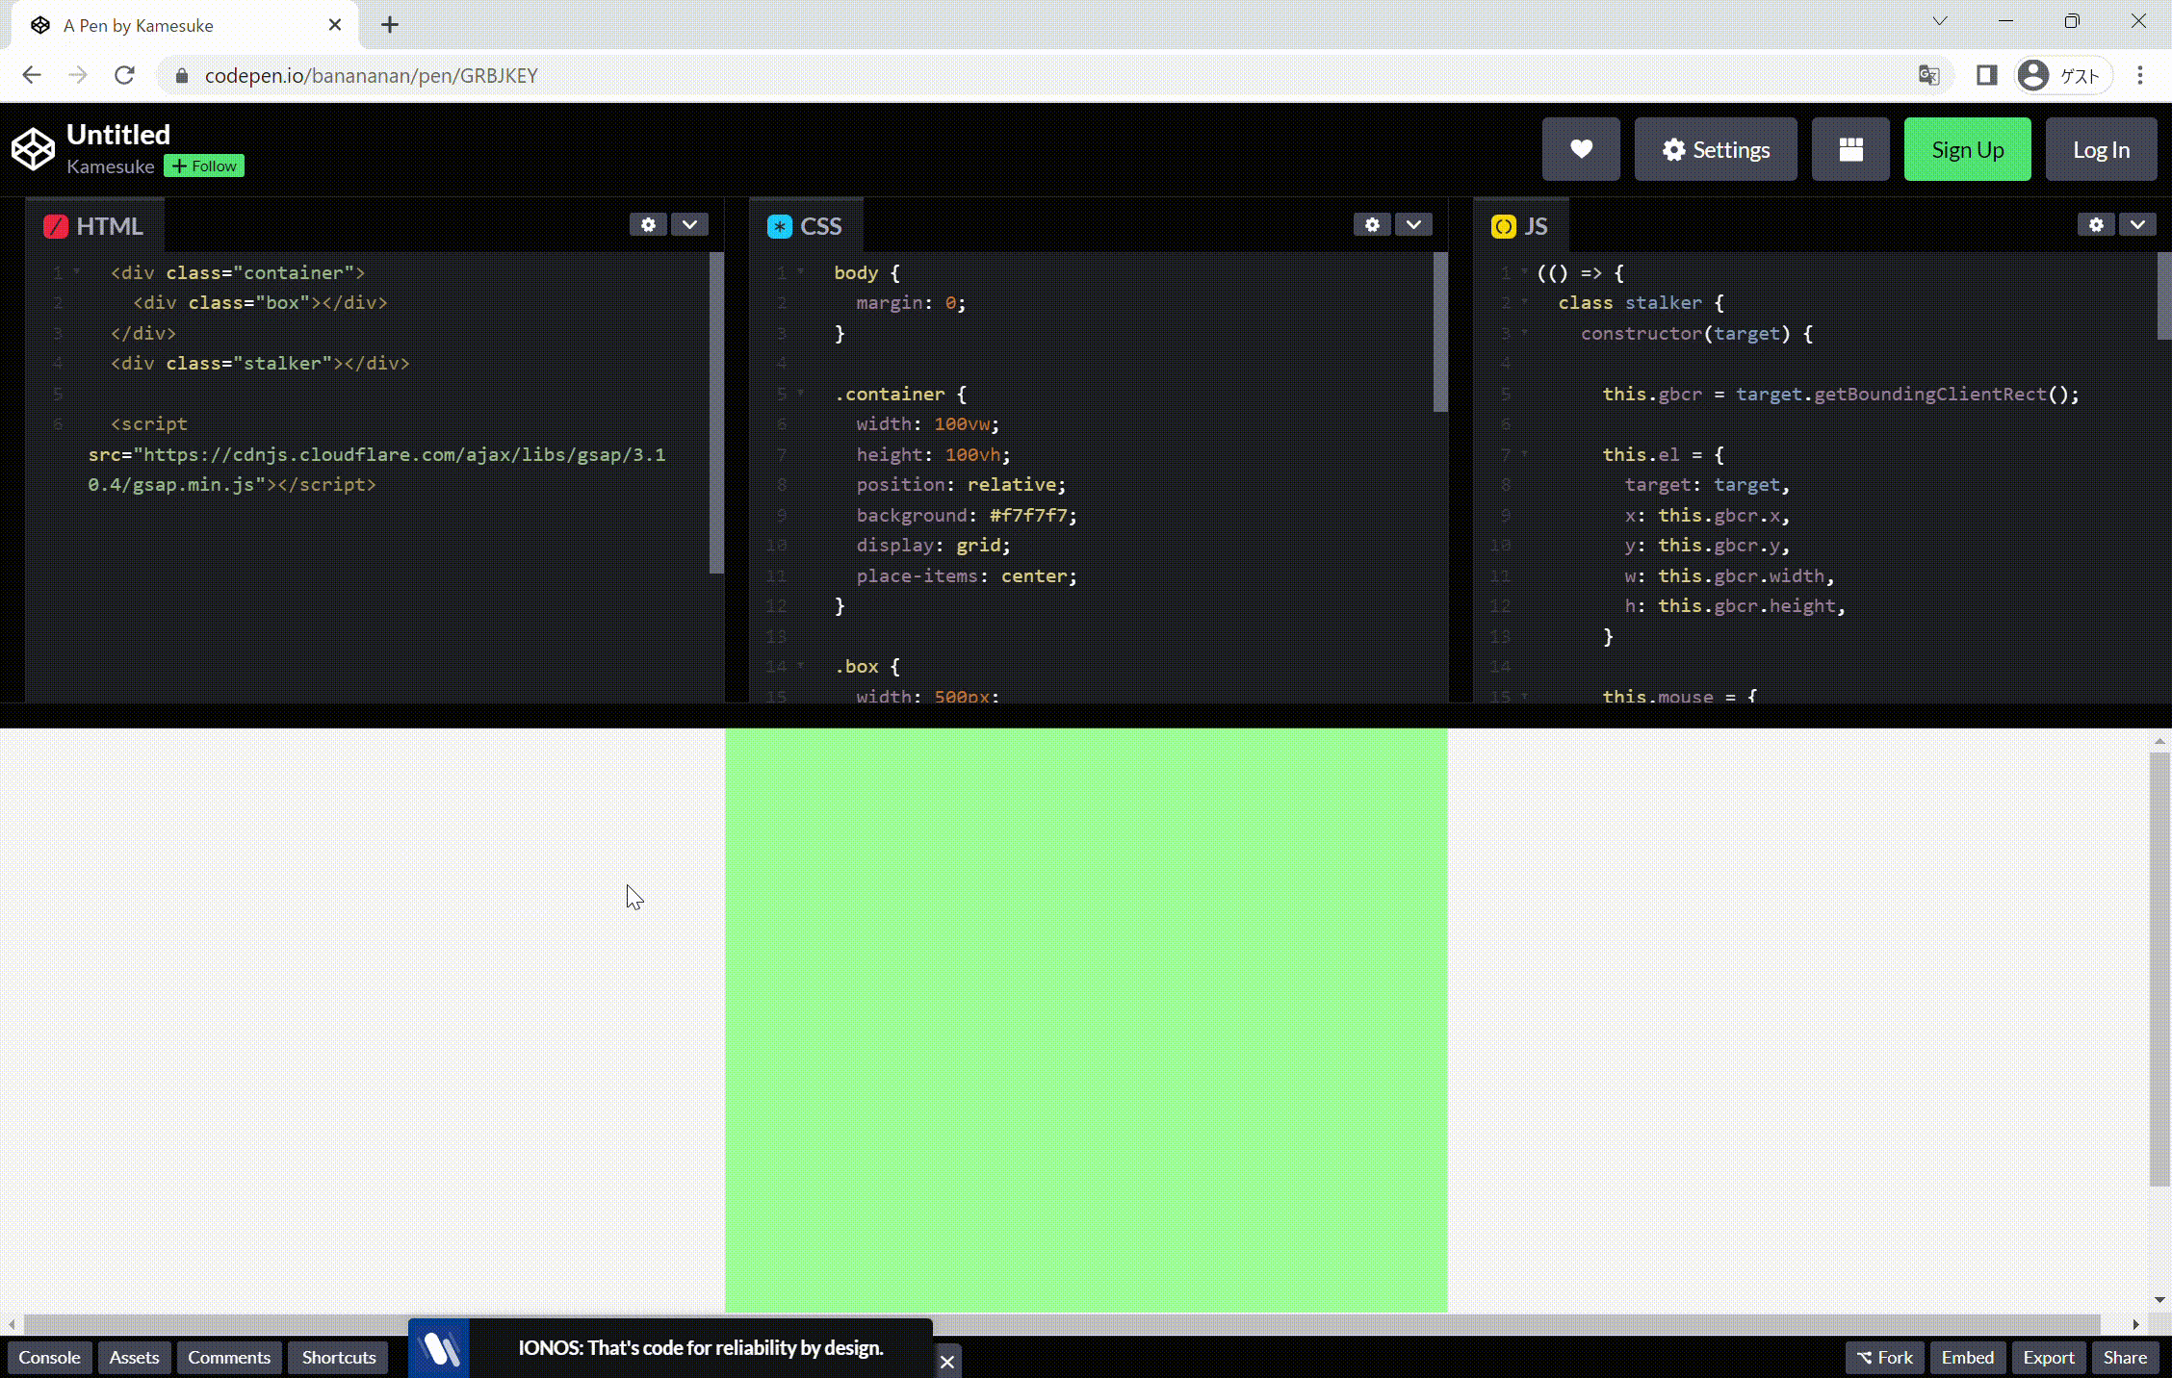The width and height of the screenshot is (2172, 1378).
Task: Expand HTML editor dropdown chevron
Action: (x=689, y=224)
